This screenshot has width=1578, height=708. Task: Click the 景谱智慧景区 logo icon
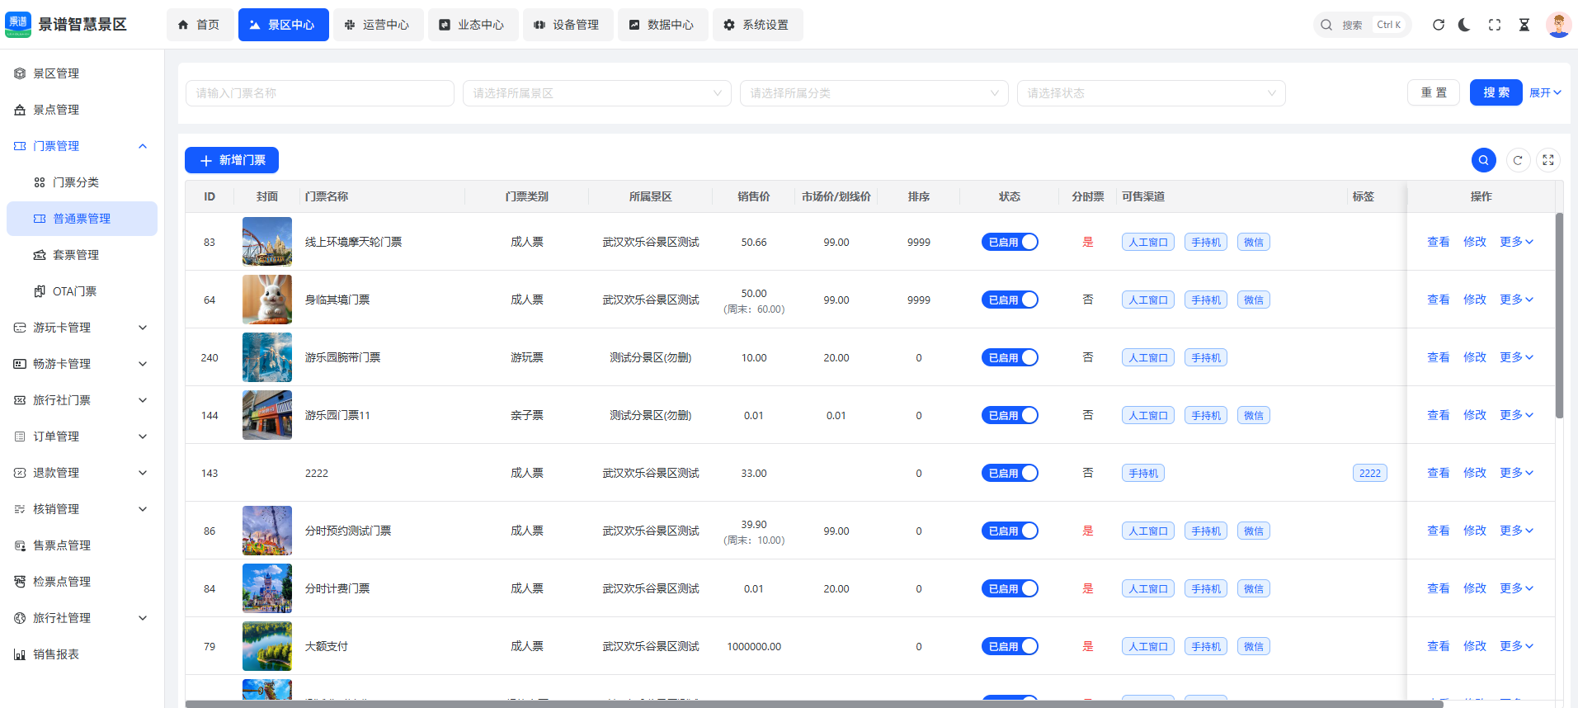point(18,25)
